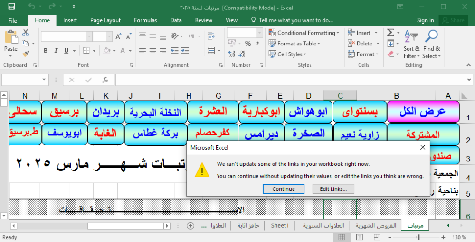The width and height of the screenshot is (475, 242).
Task: Select the Format Painter brush
Action: coord(26,54)
